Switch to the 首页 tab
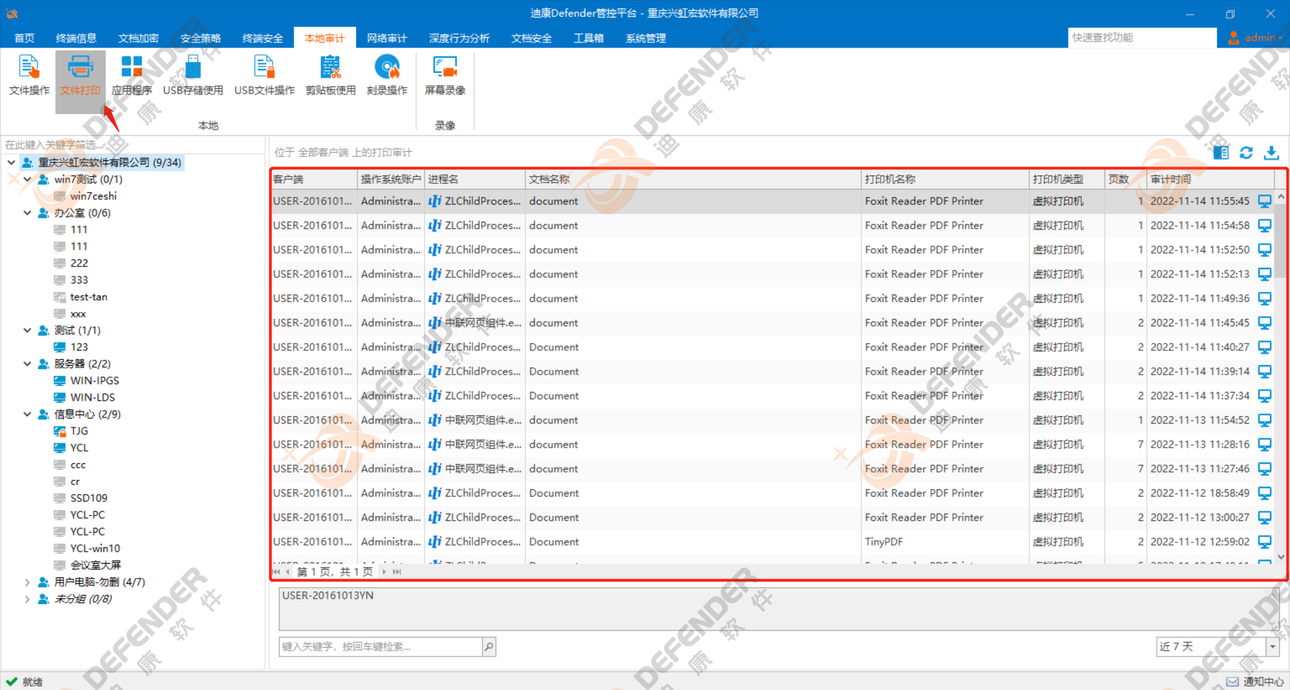Image resolution: width=1290 pixels, height=690 pixels. (x=24, y=38)
